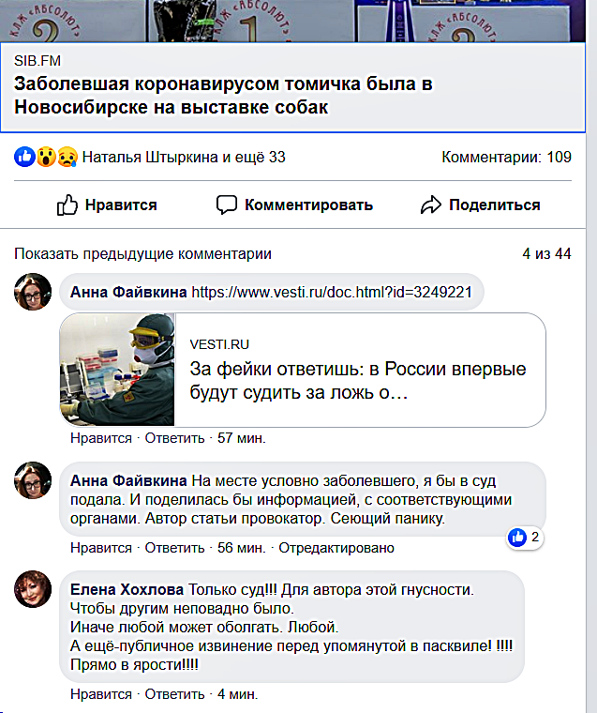Click Анна Файвкина's avatar on second comment
Viewport: 597px width, 713px height.
tap(33, 480)
